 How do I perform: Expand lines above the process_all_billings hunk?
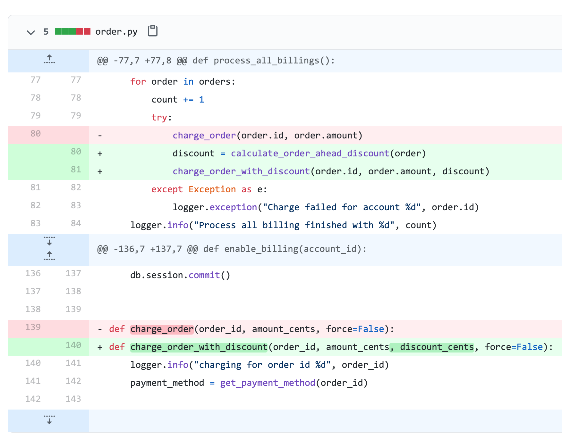(49, 59)
